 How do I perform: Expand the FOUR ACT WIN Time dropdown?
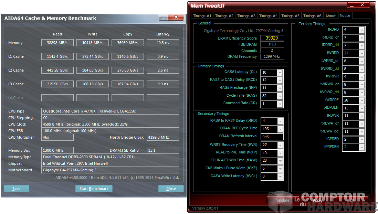click(x=280, y=161)
